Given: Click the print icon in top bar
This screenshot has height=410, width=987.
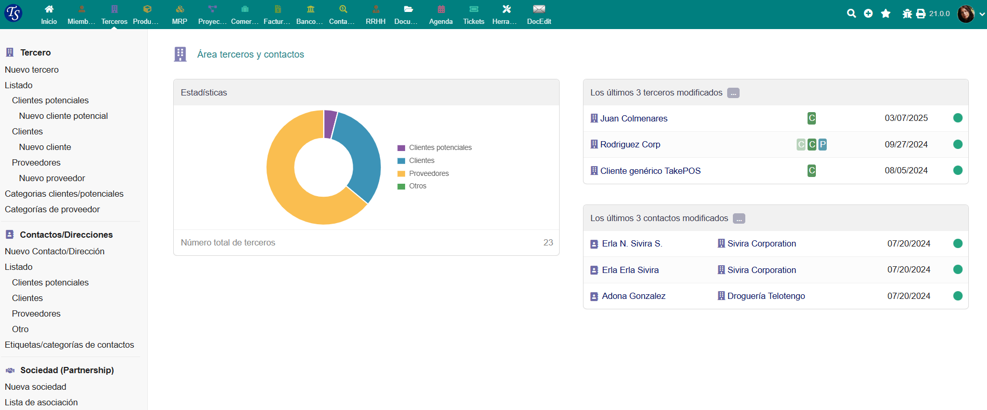Looking at the screenshot, I should [921, 14].
